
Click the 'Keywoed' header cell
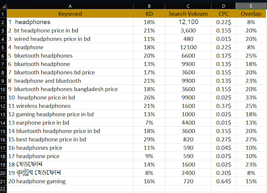[70, 14]
